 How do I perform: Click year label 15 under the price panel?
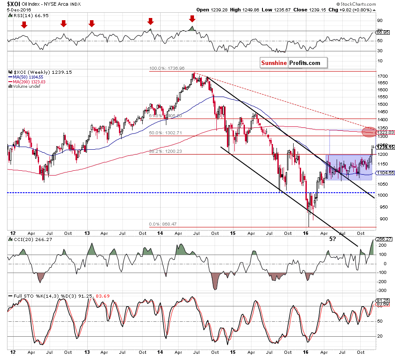click(x=233, y=233)
